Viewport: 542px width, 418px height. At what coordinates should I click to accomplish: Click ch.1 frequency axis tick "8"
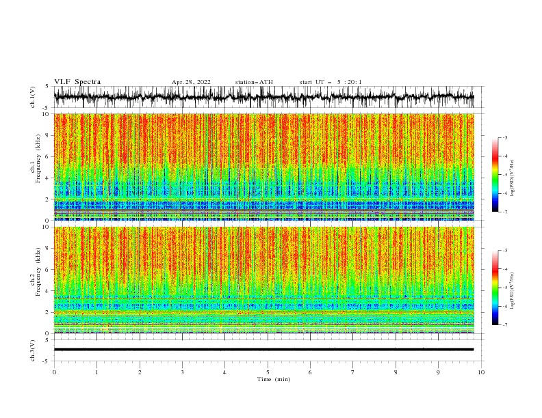point(47,135)
